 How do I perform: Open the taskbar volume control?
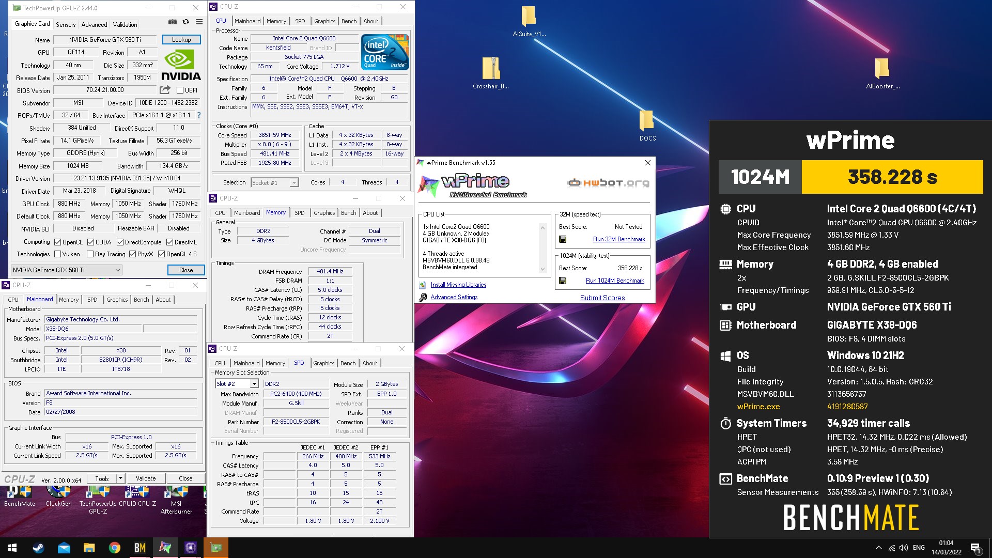pyautogui.click(x=903, y=548)
